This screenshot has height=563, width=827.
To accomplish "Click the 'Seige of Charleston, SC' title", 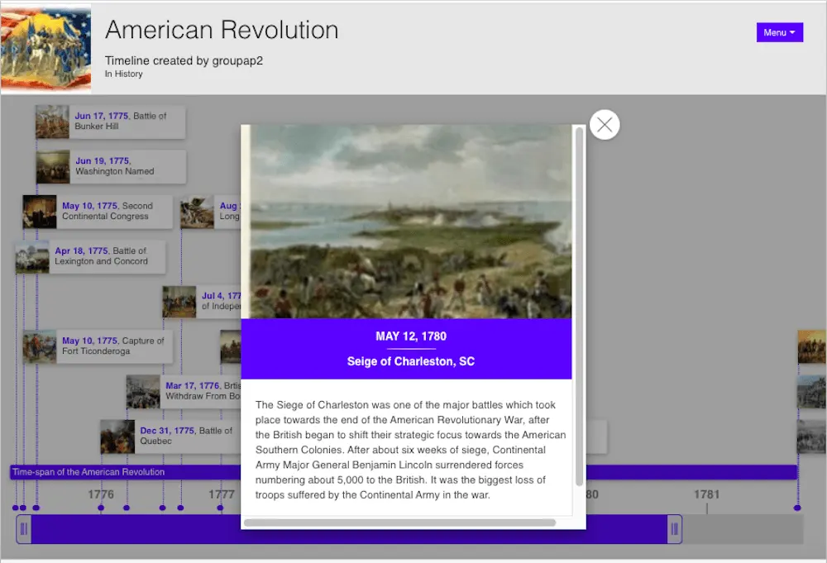I will pos(411,361).
